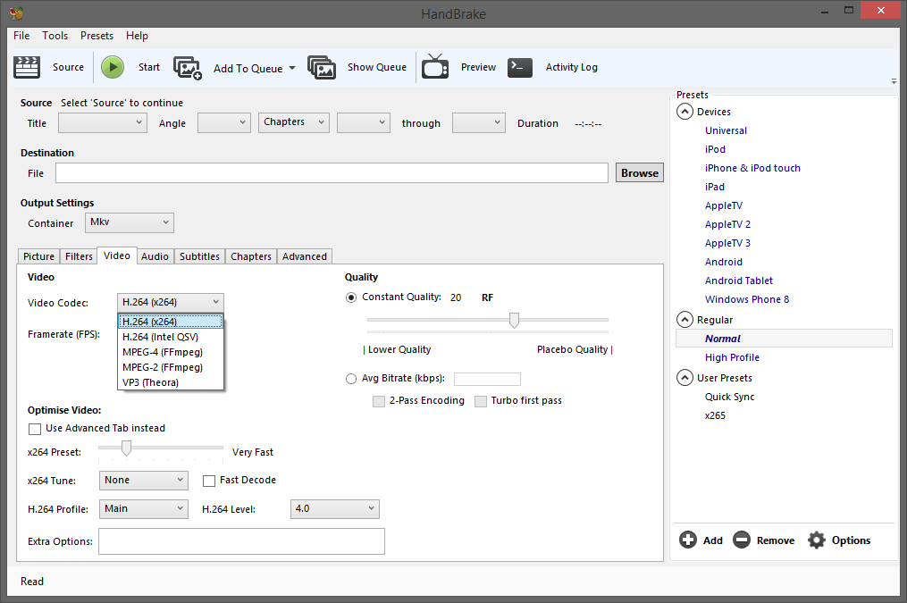907x603 pixels.
Task: Open the H.264 Profile dropdown
Action: pyautogui.click(x=144, y=509)
